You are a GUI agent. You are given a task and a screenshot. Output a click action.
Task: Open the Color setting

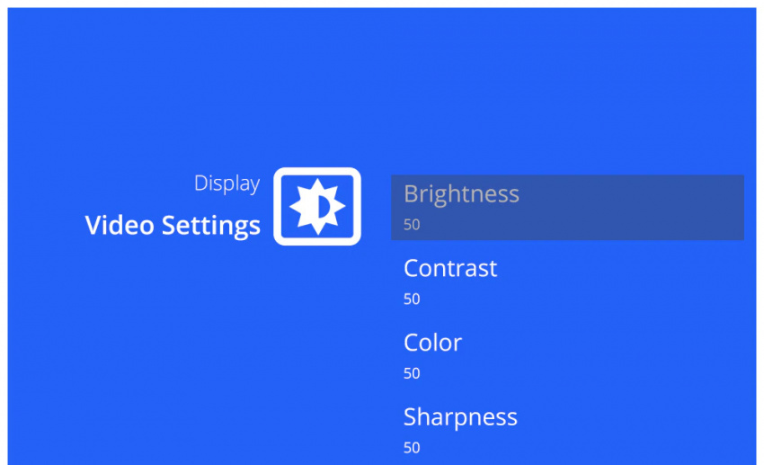pos(567,356)
